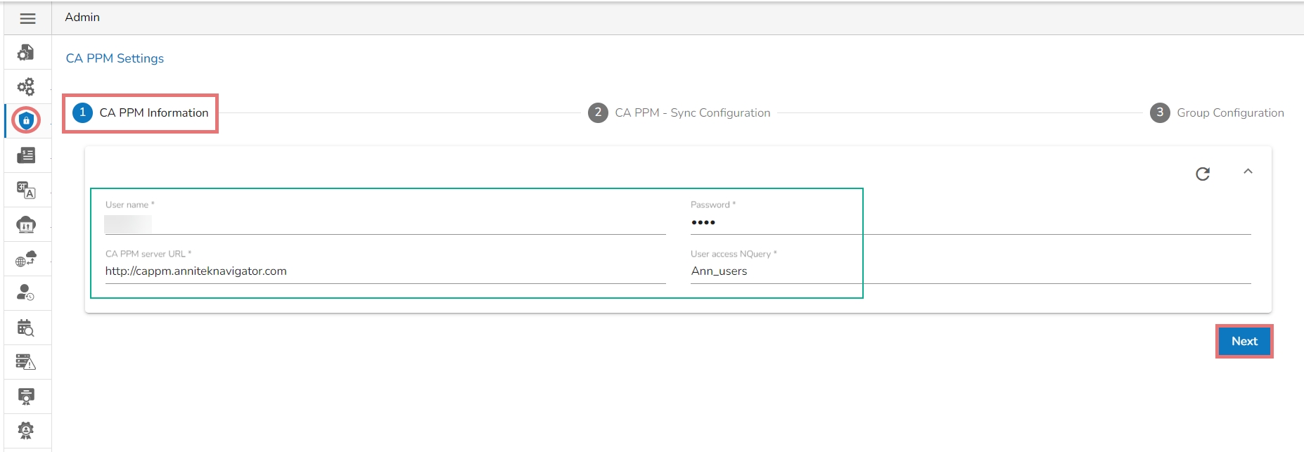
Task: Open the certificate sidebar icon
Action: [26, 396]
